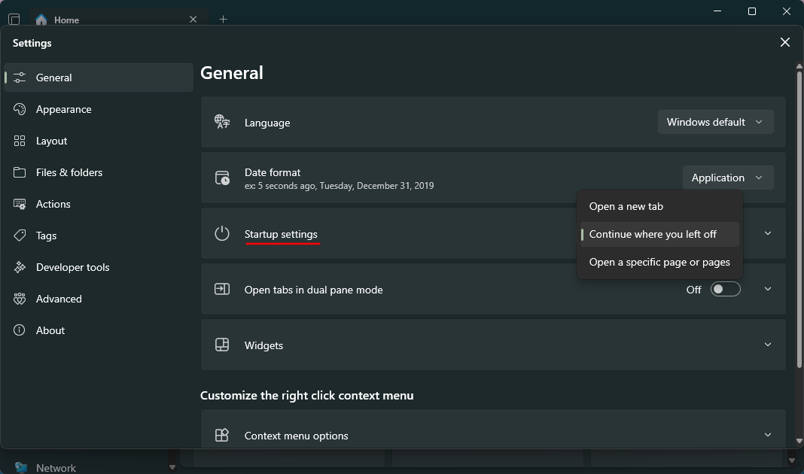The image size is (804, 474).
Task: Expand the Context menu options row
Action: (768, 435)
